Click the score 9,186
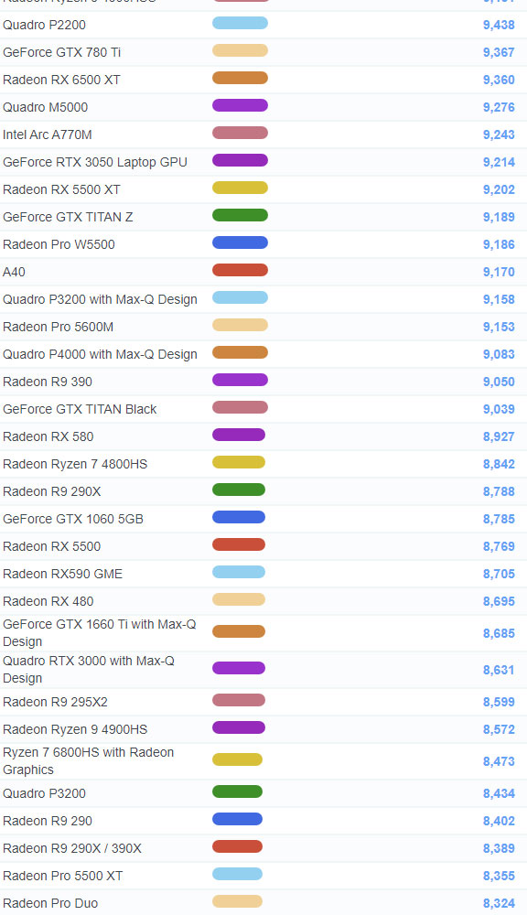The height and width of the screenshot is (915, 527). [x=499, y=244]
